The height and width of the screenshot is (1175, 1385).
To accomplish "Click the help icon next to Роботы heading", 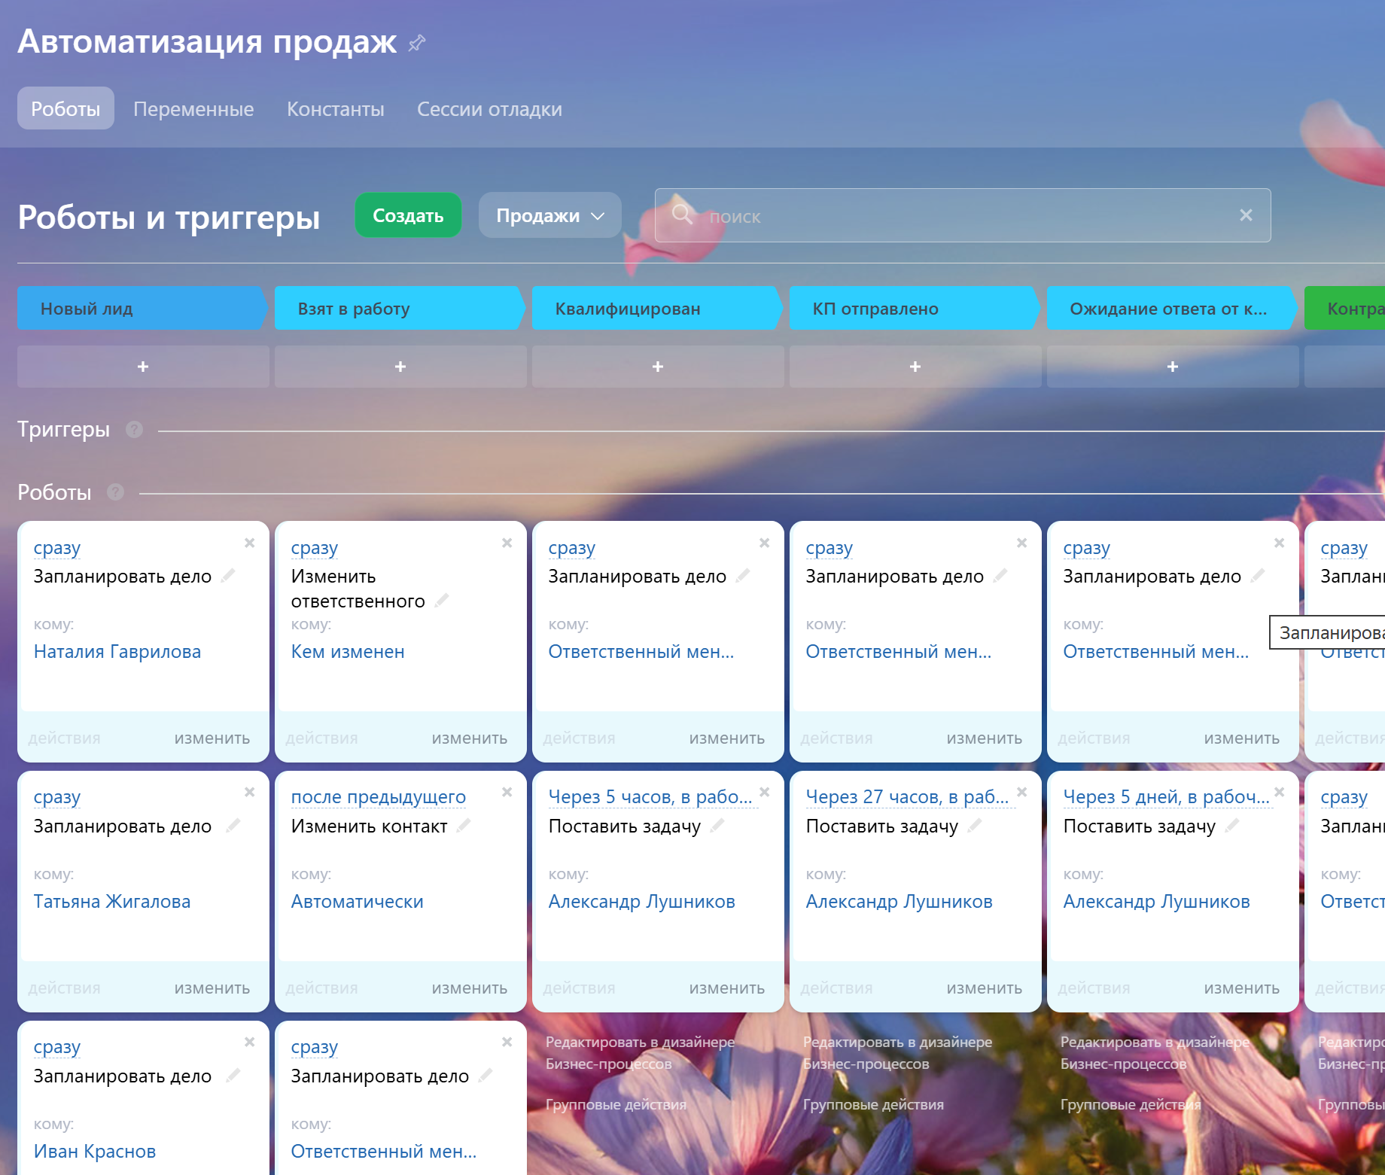I will [x=115, y=492].
